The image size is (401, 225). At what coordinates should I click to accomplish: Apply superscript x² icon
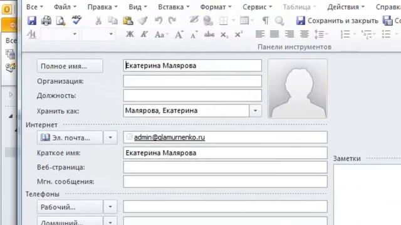(239, 34)
